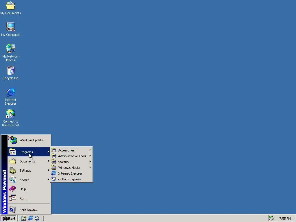This screenshot has height=222, width=296.
Task: Expand the Programs submenu arrow
Action: tap(49, 151)
